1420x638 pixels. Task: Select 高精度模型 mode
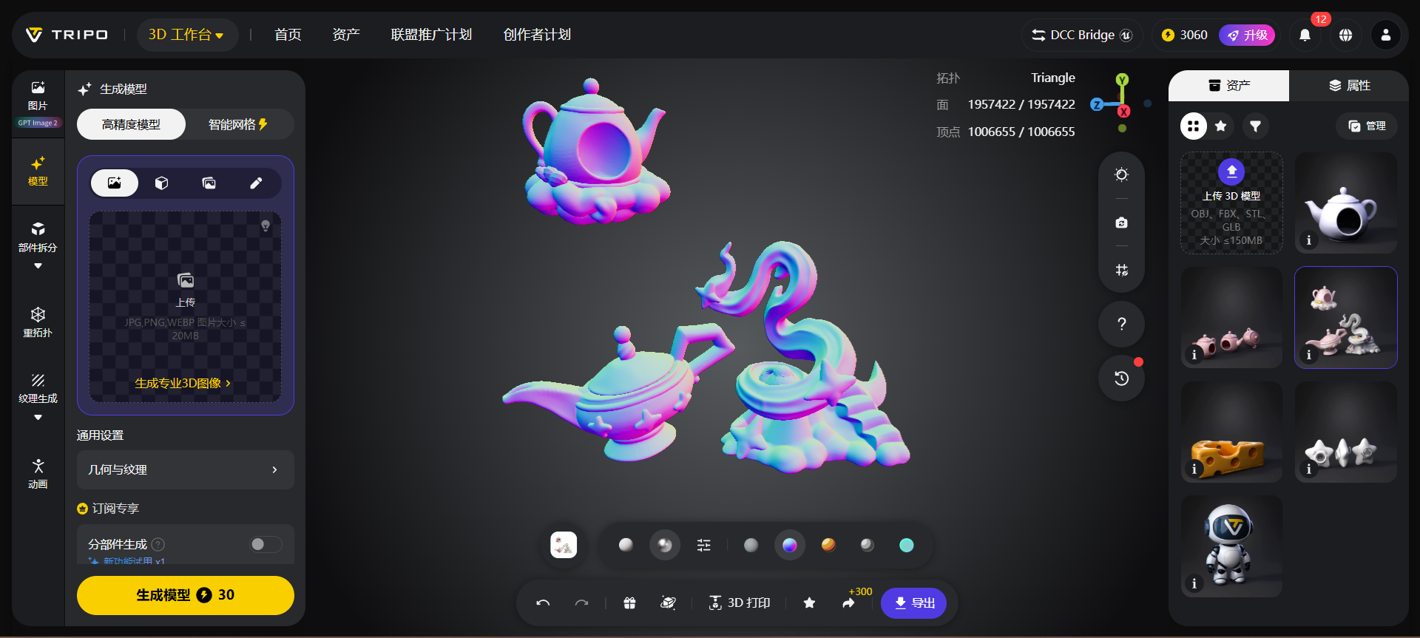(131, 124)
